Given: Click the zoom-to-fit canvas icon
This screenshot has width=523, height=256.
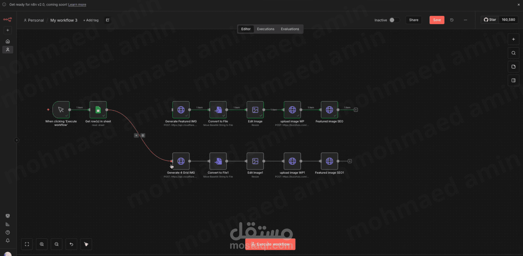Looking at the screenshot, I should [27, 244].
